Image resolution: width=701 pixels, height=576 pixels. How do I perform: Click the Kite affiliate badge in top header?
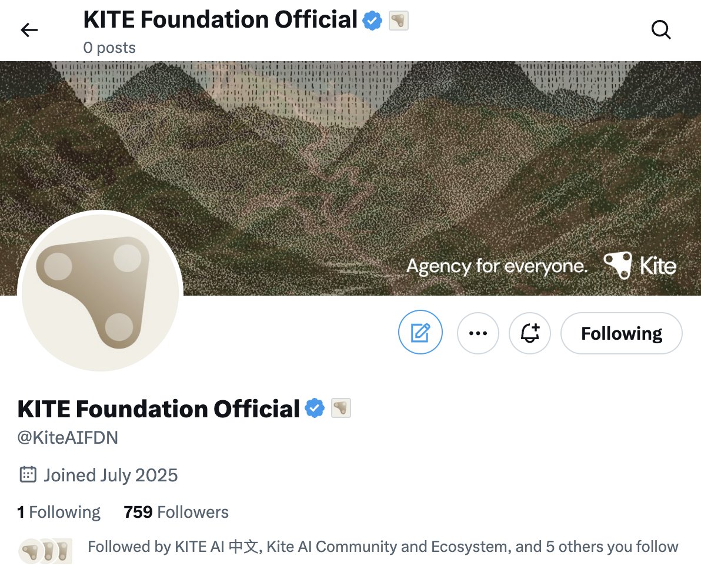pyautogui.click(x=399, y=21)
